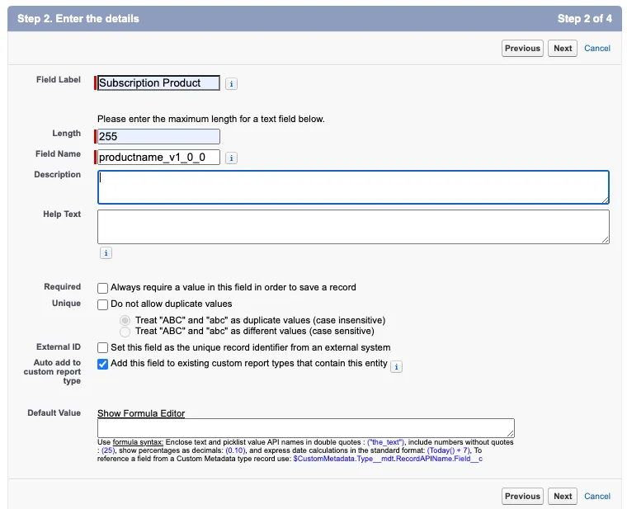Uncheck Add this field to existing custom report types
The width and height of the screenshot is (627, 509).
103,364
